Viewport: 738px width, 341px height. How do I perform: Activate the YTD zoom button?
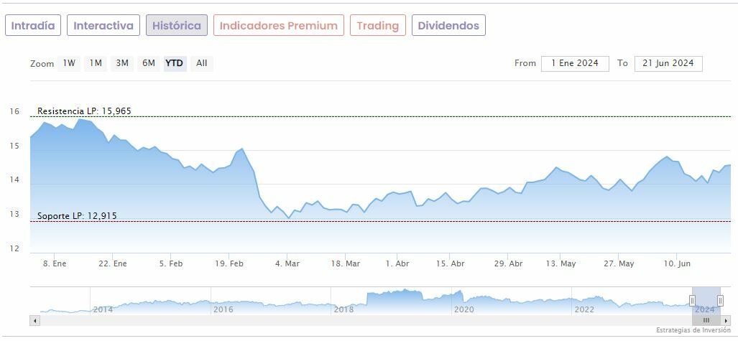pyautogui.click(x=175, y=63)
